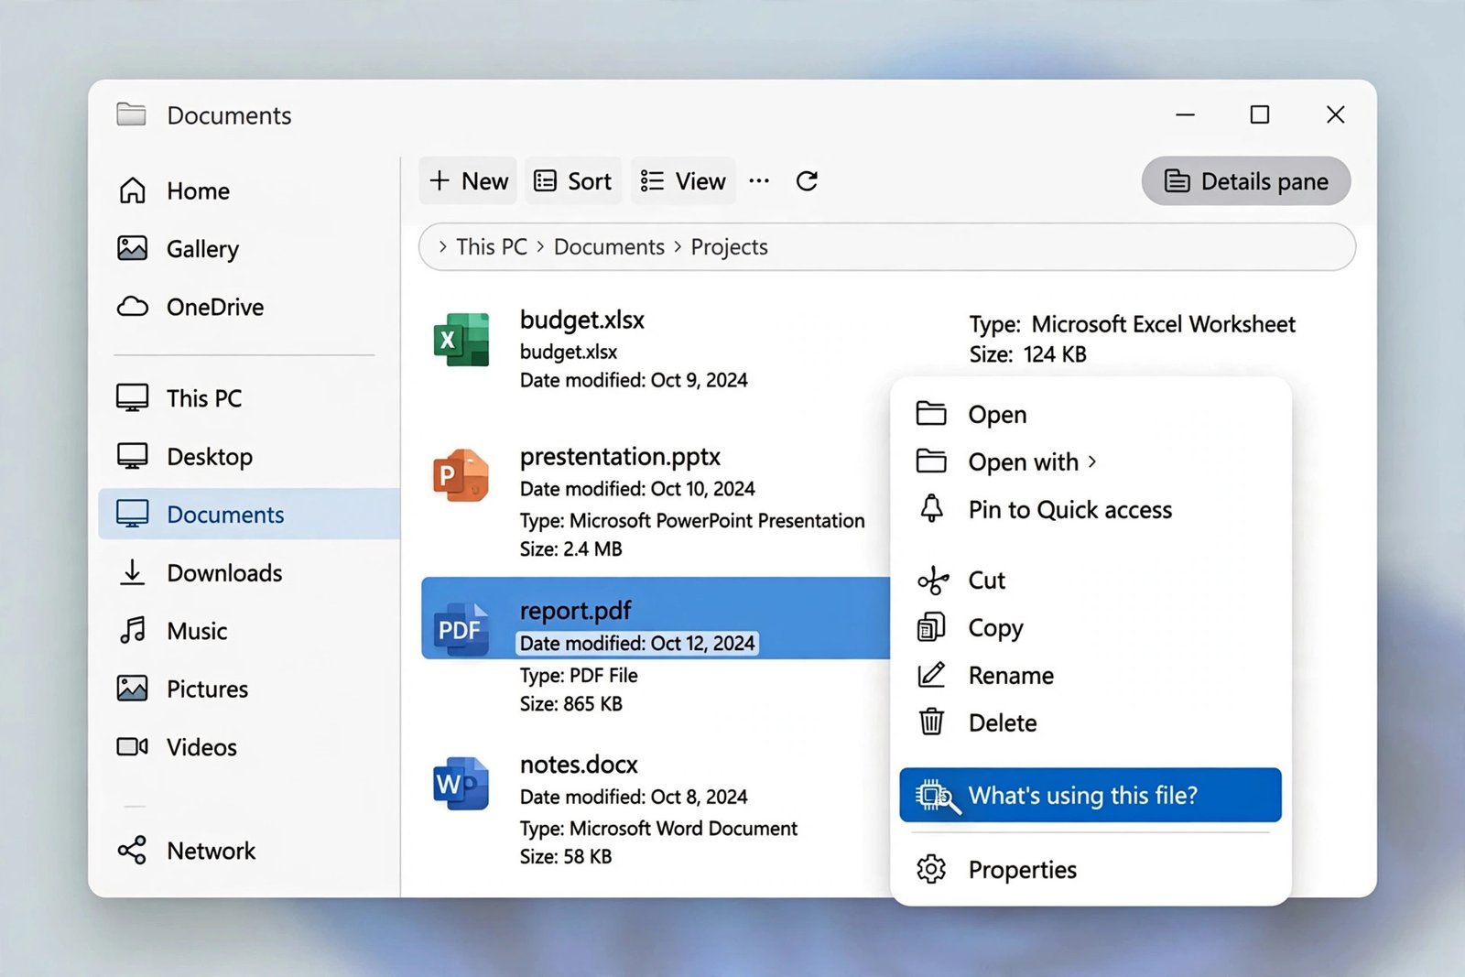Click the Word icon for notes.docx
The width and height of the screenshot is (1465, 977).
coord(461,784)
